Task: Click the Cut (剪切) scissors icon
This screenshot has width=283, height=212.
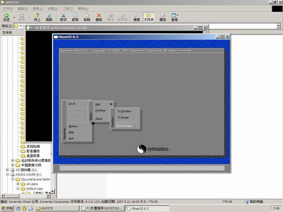Action: (63, 17)
